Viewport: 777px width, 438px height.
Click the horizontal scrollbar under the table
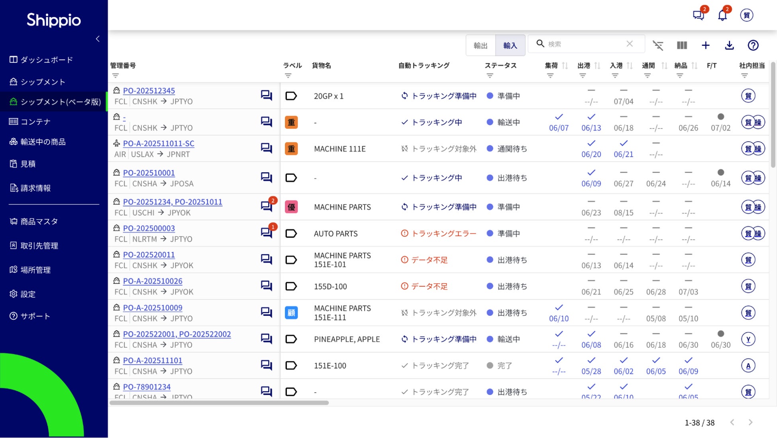219,403
